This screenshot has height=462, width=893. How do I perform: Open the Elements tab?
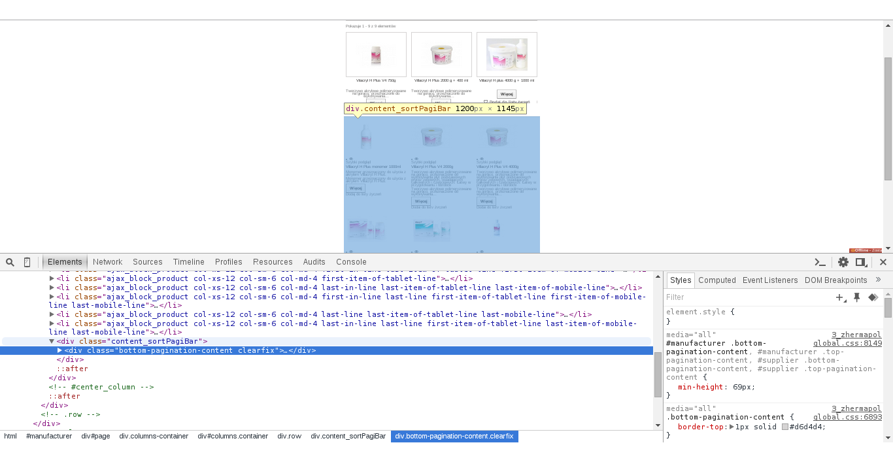65,262
